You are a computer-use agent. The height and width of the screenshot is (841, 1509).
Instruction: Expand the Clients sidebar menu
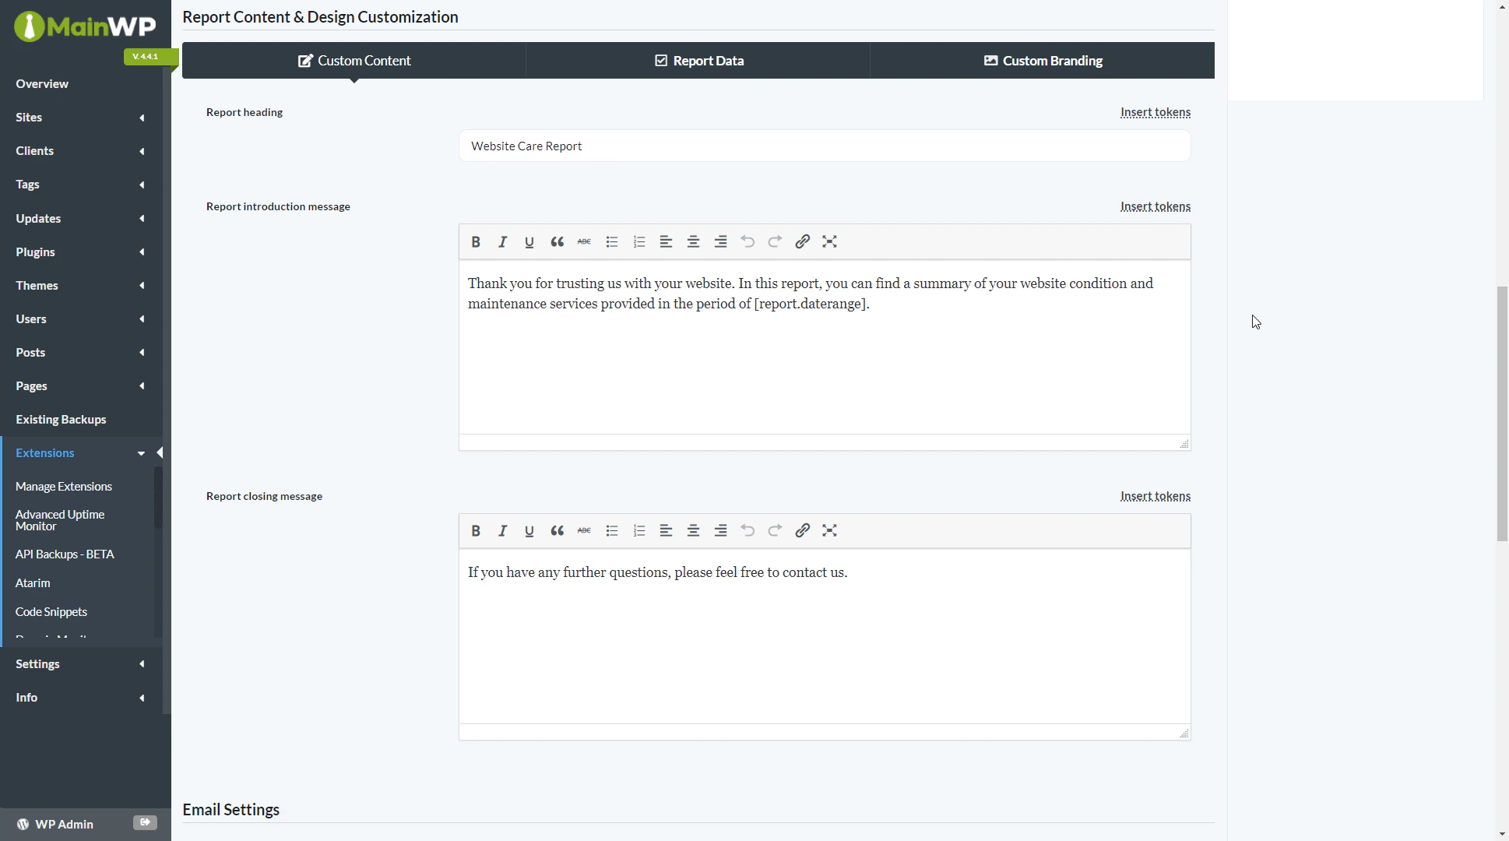(x=81, y=150)
